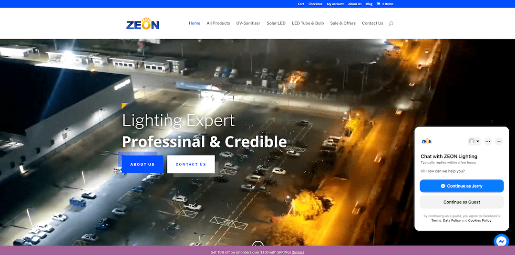Screen dimensions: 515x255
Task: Open the Solar LED menu item
Action: (276, 23)
